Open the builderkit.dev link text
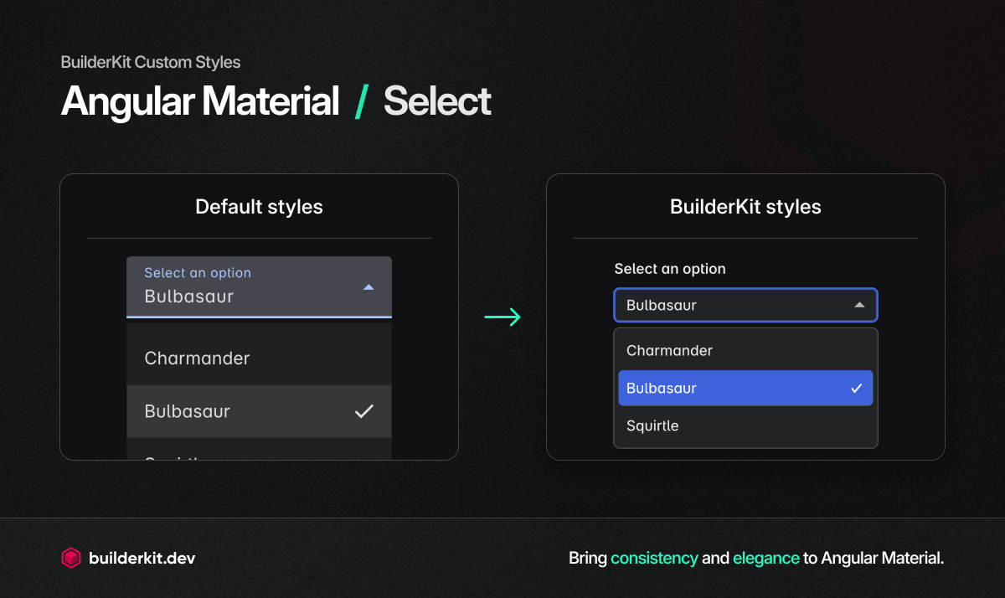Image resolution: width=1005 pixels, height=598 pixels. tap(142, 558)
